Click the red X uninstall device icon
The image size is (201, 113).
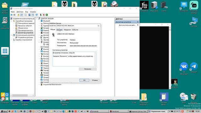(x=44, y=15)
